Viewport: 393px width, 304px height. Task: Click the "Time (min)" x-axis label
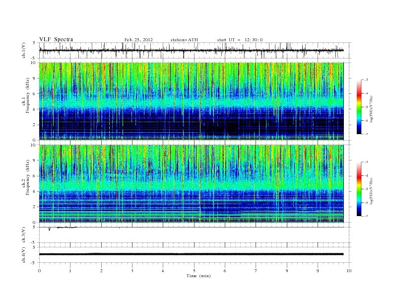[x=198, y=276]
